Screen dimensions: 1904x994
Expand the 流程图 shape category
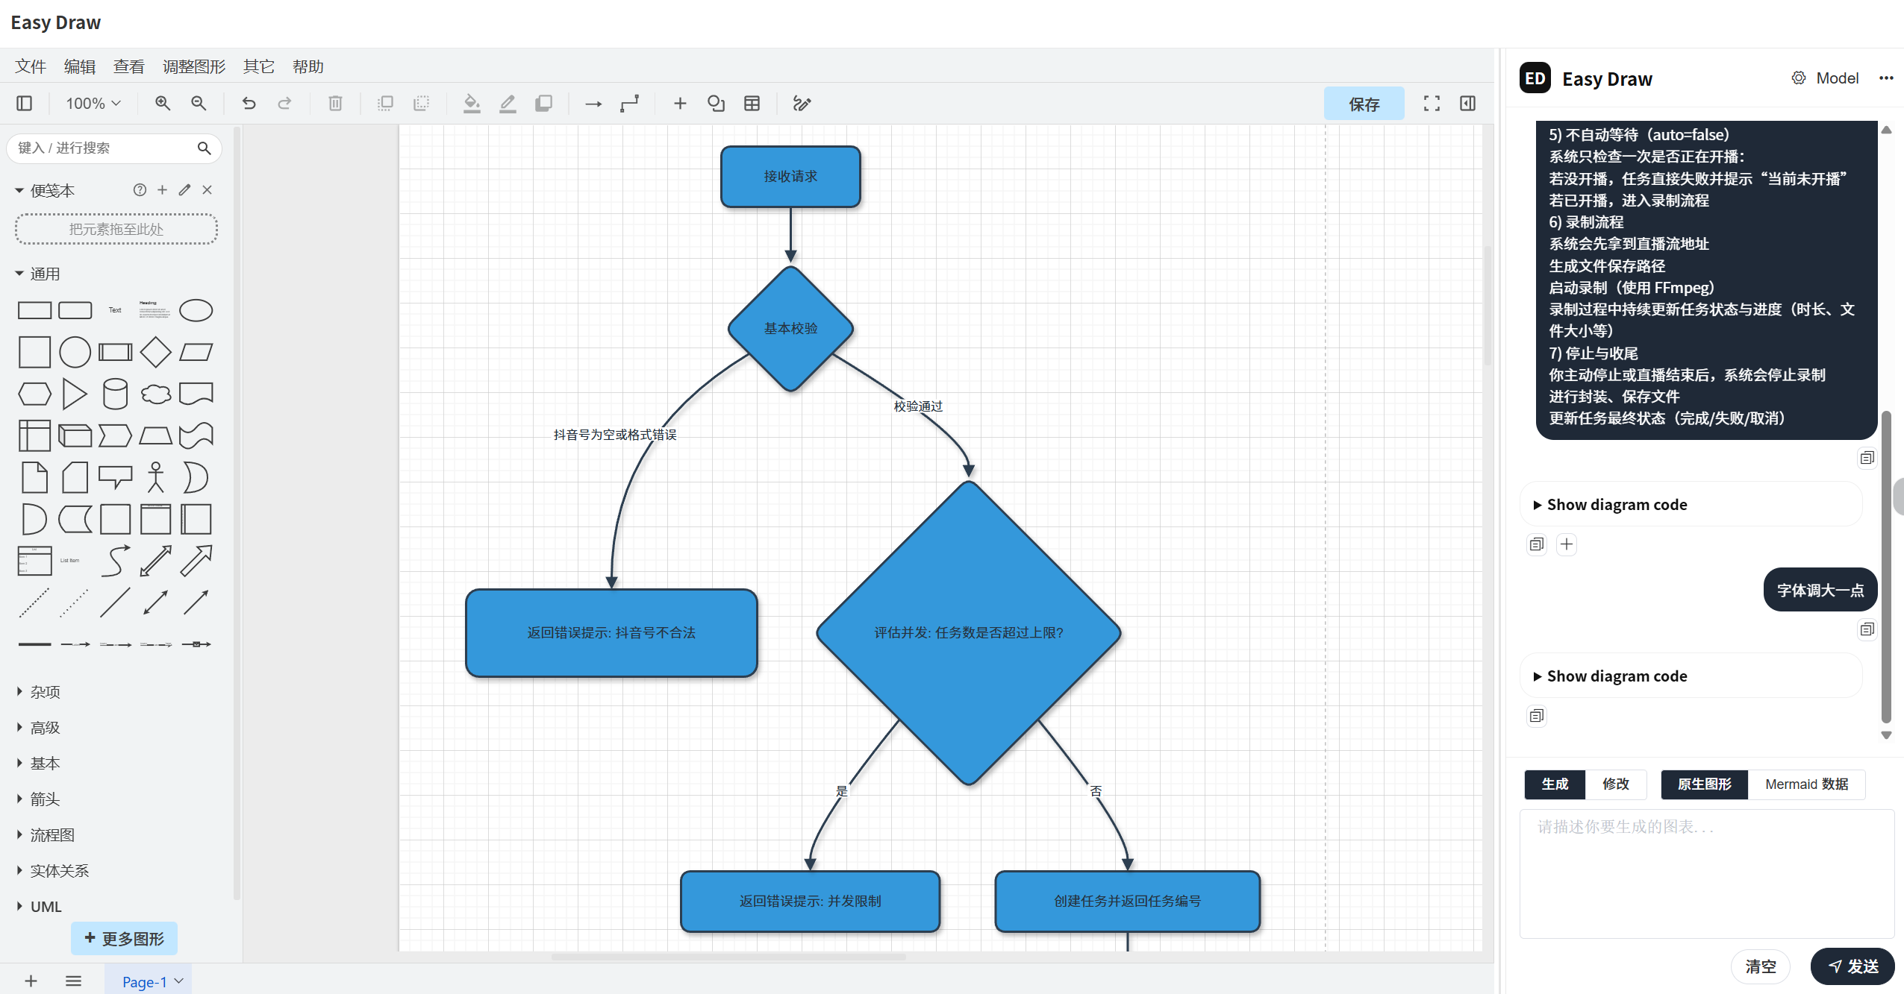52,834
